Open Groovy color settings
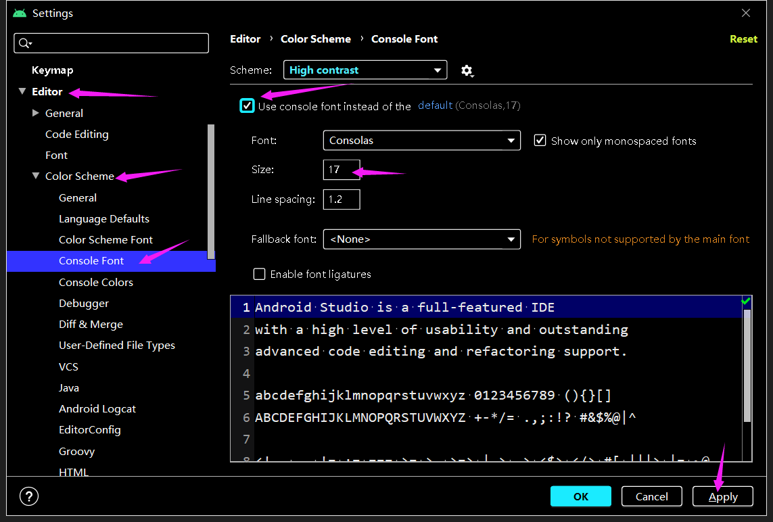The height and width of the screenshot is (522, 773). pos(76,452)
